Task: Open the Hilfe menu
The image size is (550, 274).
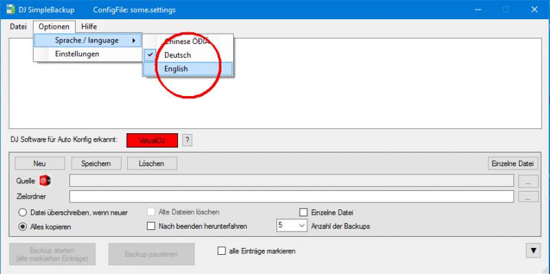Action: pyautogui.click(x=89, y=27)
